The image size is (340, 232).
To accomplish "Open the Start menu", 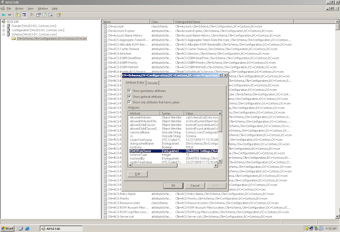I will pos(7,228).
